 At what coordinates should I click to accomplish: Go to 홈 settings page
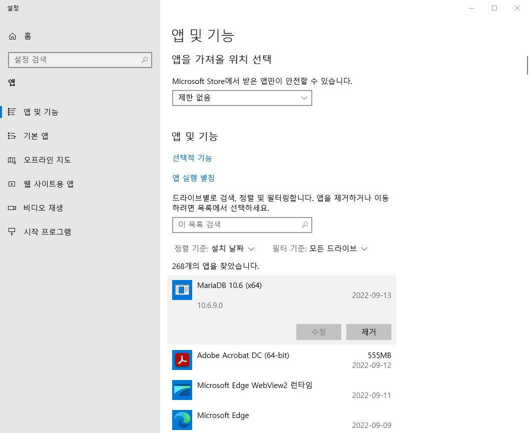(x=80, y=36)
